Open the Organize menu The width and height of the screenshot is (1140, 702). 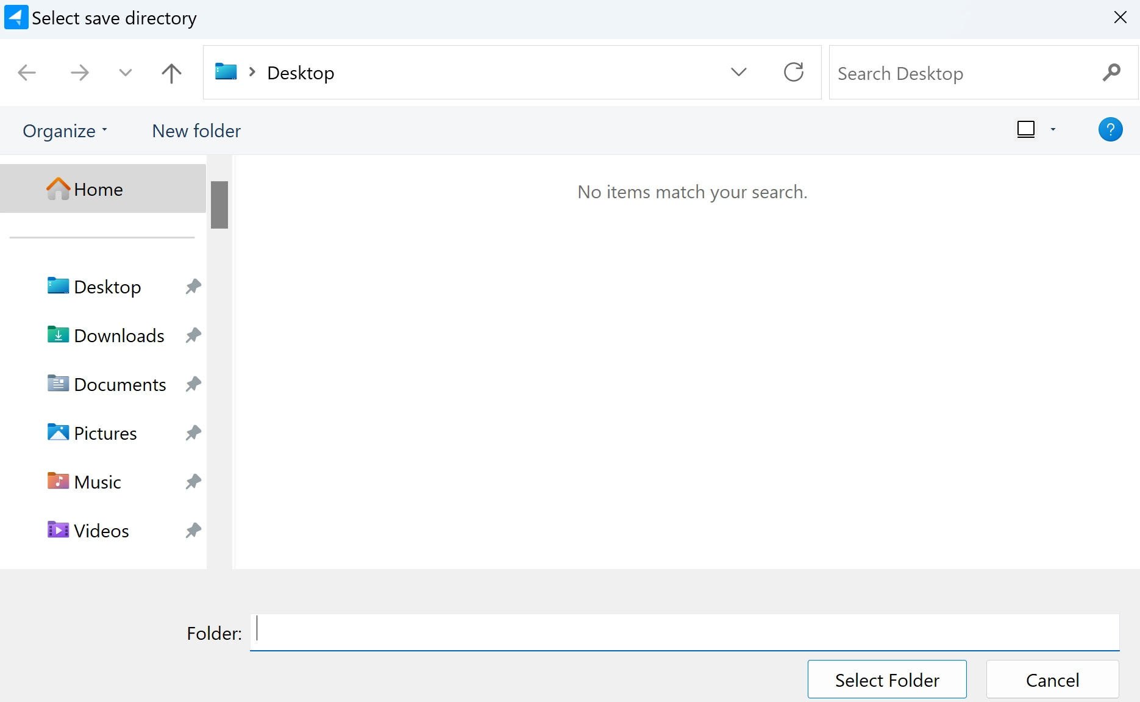click(65, 131)
